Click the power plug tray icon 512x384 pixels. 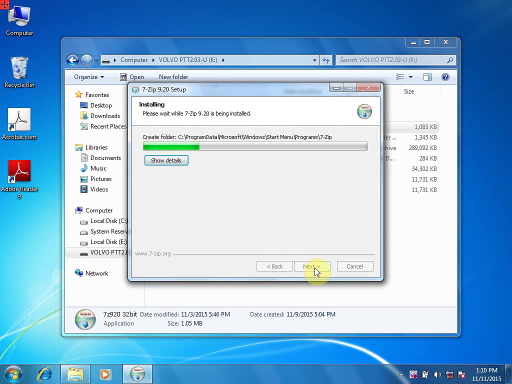tap(425, 374)
